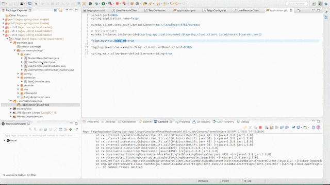Click line 13 allow-bean-definition-overriding text
Screen dimensions: 330x185
[x=132, y=53]
